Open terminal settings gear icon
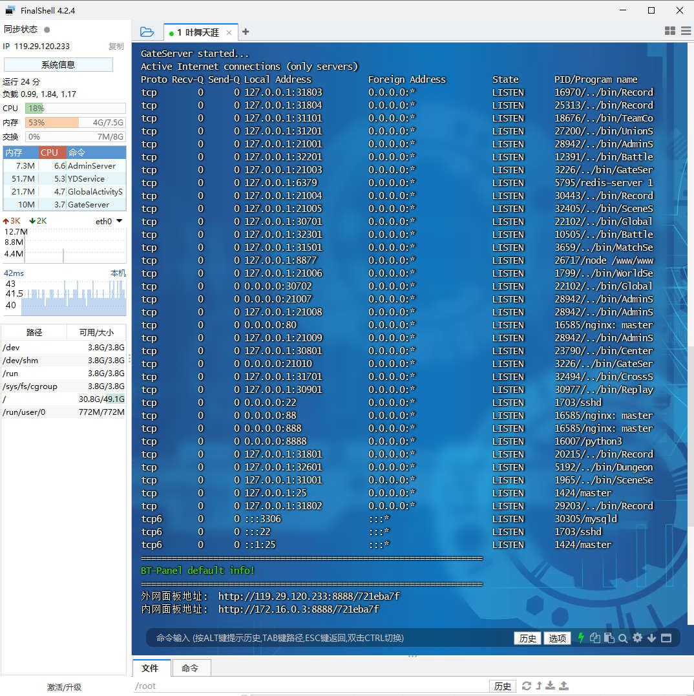 tap(638, 638)
